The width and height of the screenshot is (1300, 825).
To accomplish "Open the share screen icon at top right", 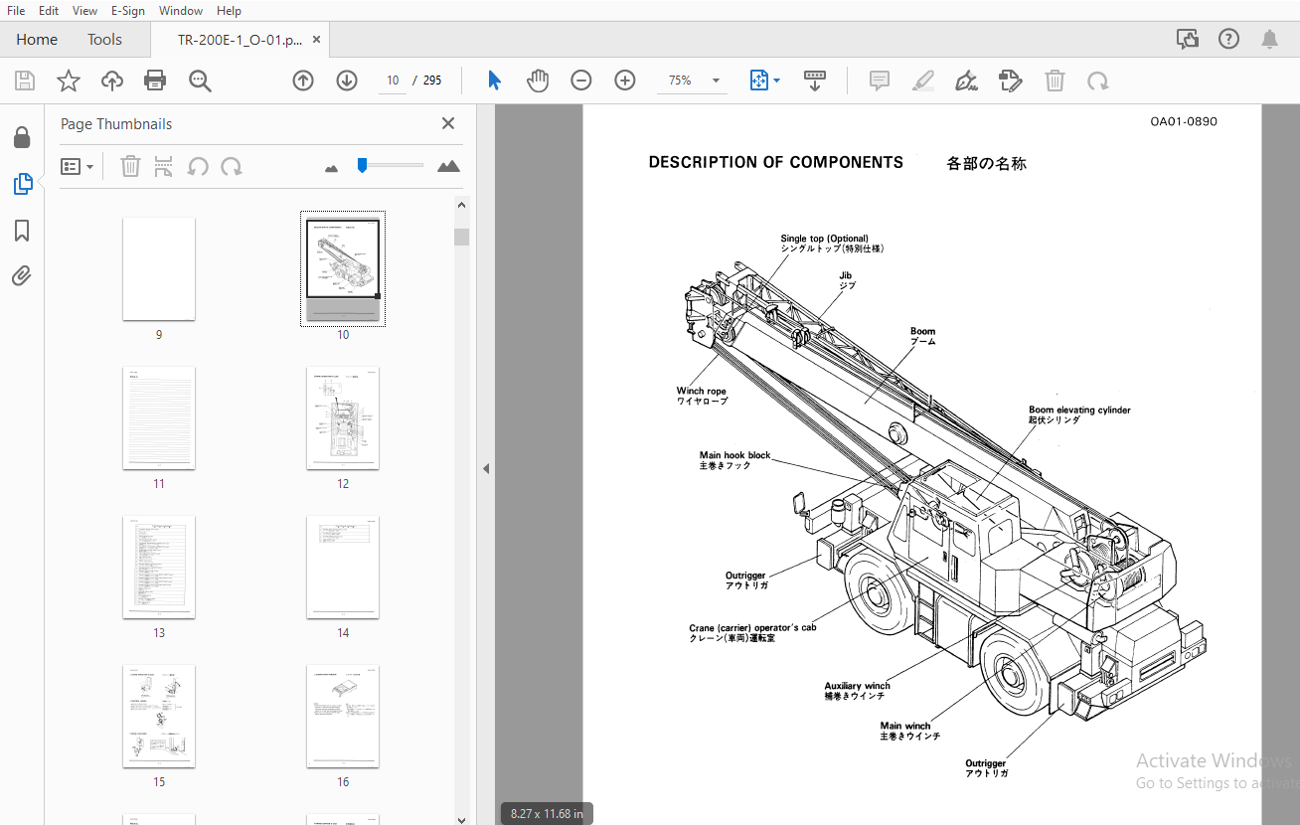I will [x=1188, y=39].
